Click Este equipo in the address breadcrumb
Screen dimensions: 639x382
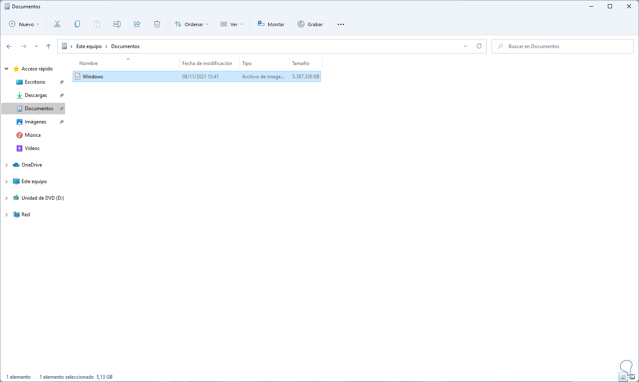pos(89,46)
